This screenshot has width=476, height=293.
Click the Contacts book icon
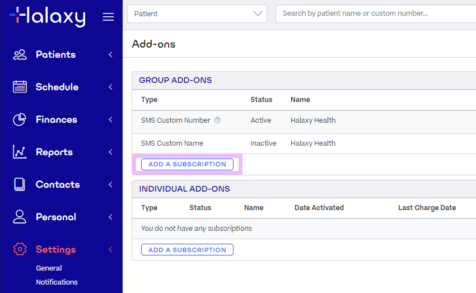tap(20, 184)
